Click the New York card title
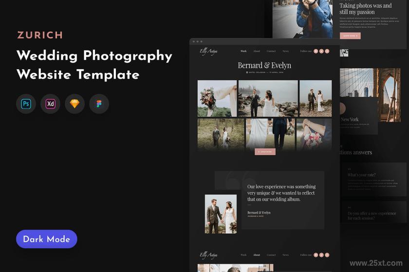Viewport: 409px width, 272px height. [x=350, y=119]
